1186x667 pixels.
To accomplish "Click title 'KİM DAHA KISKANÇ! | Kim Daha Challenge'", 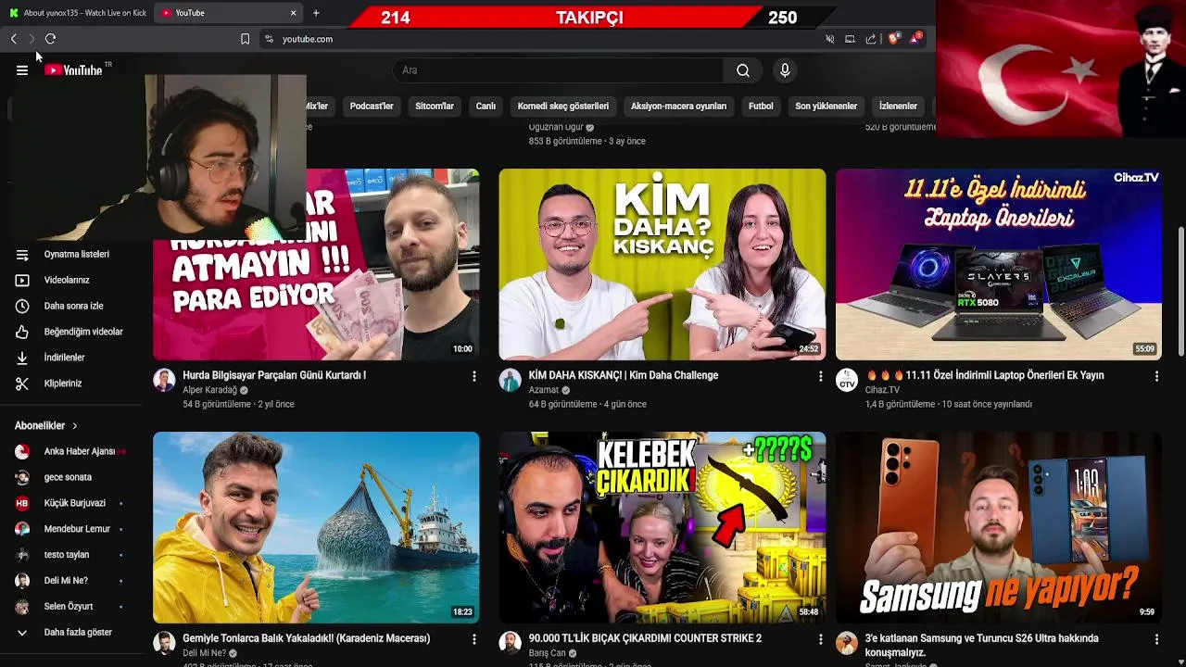I will tap(624, 375).
